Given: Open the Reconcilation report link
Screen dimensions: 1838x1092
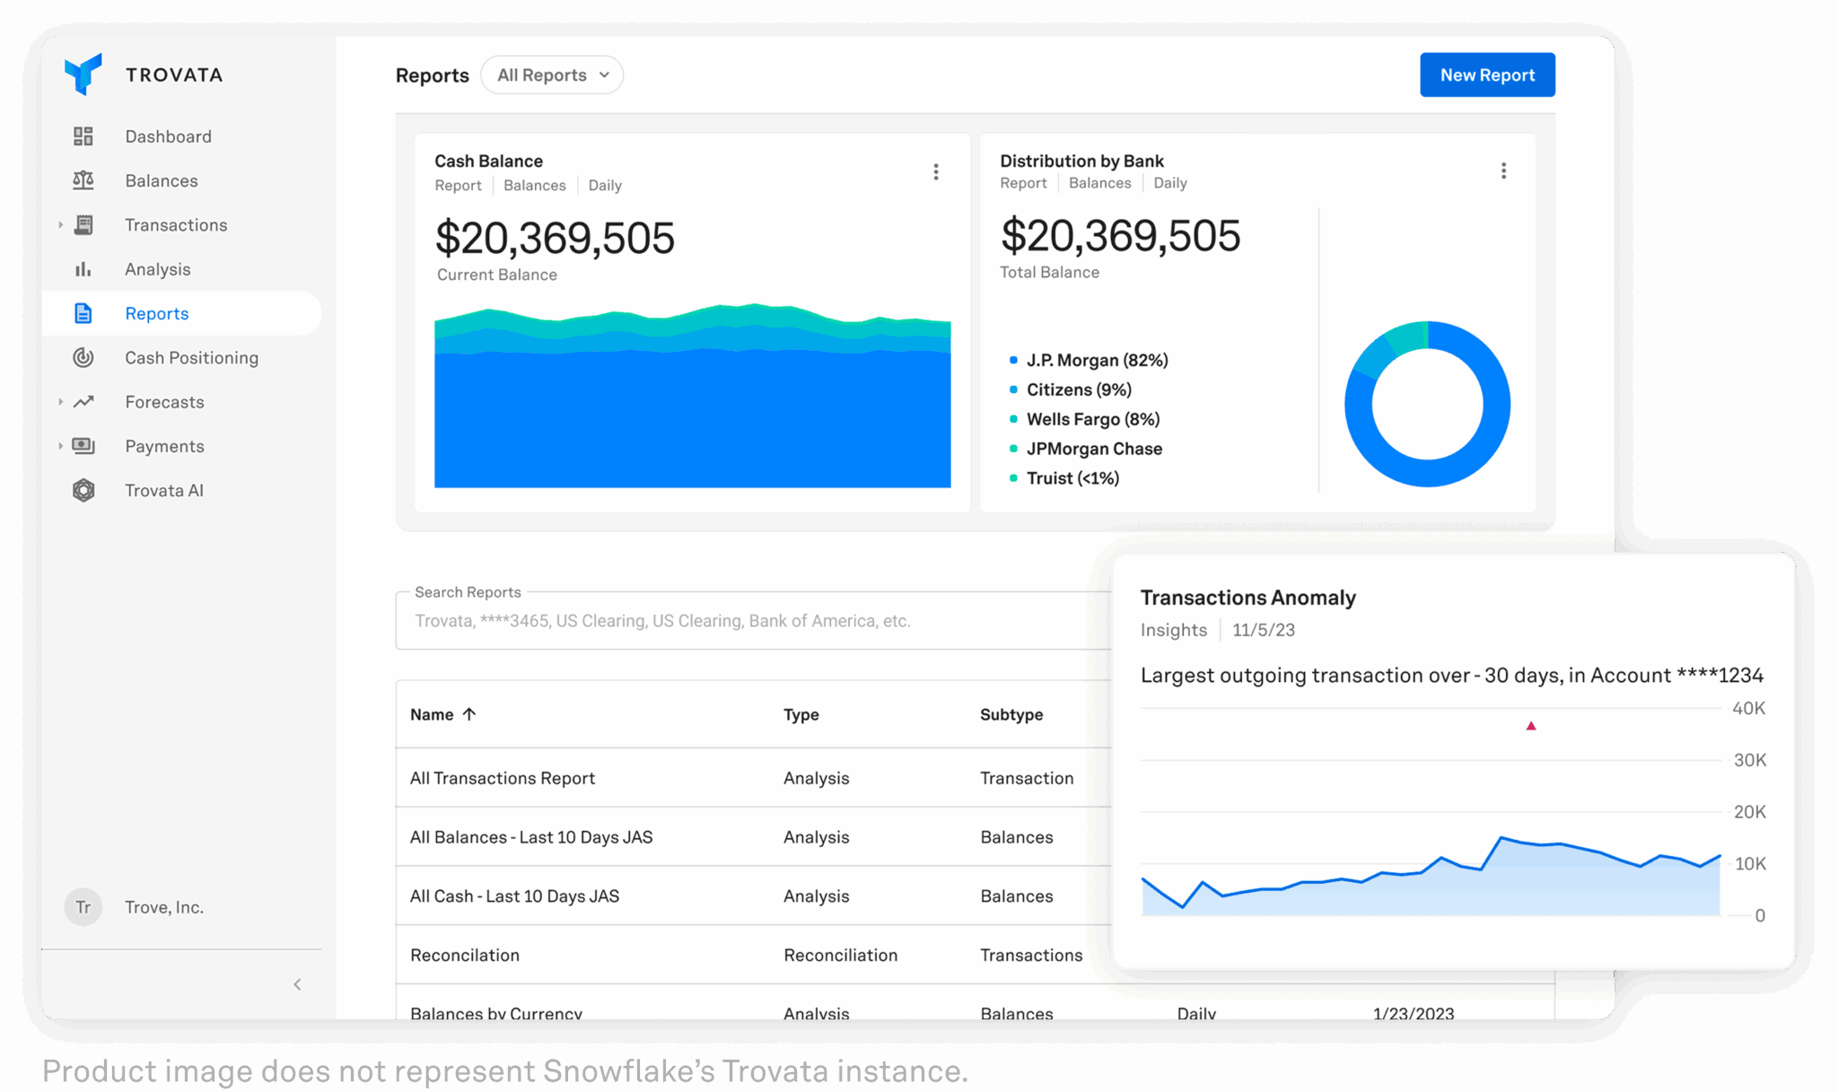Looking at the screenshot, I should [464, 955].
